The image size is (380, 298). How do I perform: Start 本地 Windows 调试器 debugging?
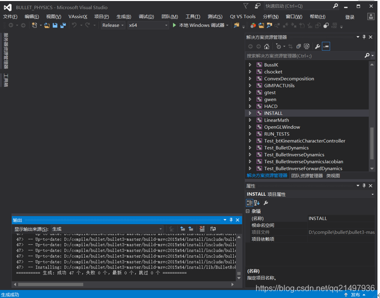click(x=198, y=25)
